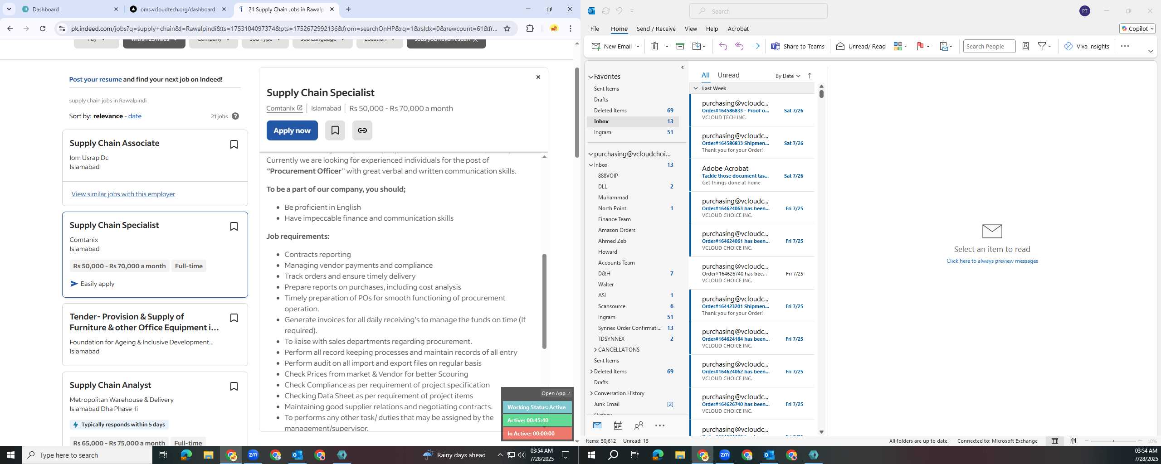Open the View ribbon tab in Outlook
1161x464 pixels.
tap(690, 29)
